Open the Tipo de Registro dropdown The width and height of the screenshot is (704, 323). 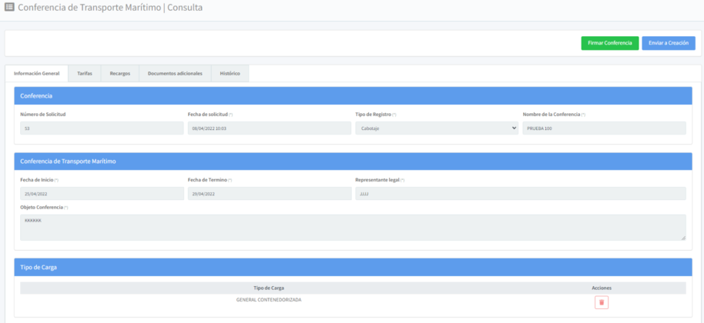(x=436, y=128)
